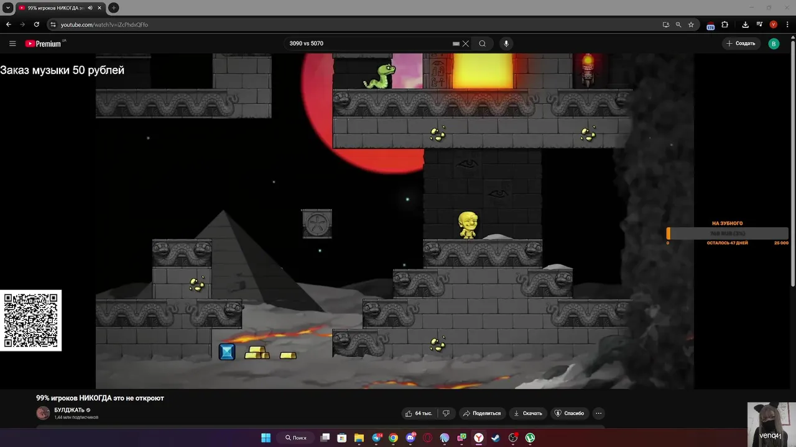Close the YouTube tab
The height and width of the screenshot is (447, 796).
click(x=99, y=8)
